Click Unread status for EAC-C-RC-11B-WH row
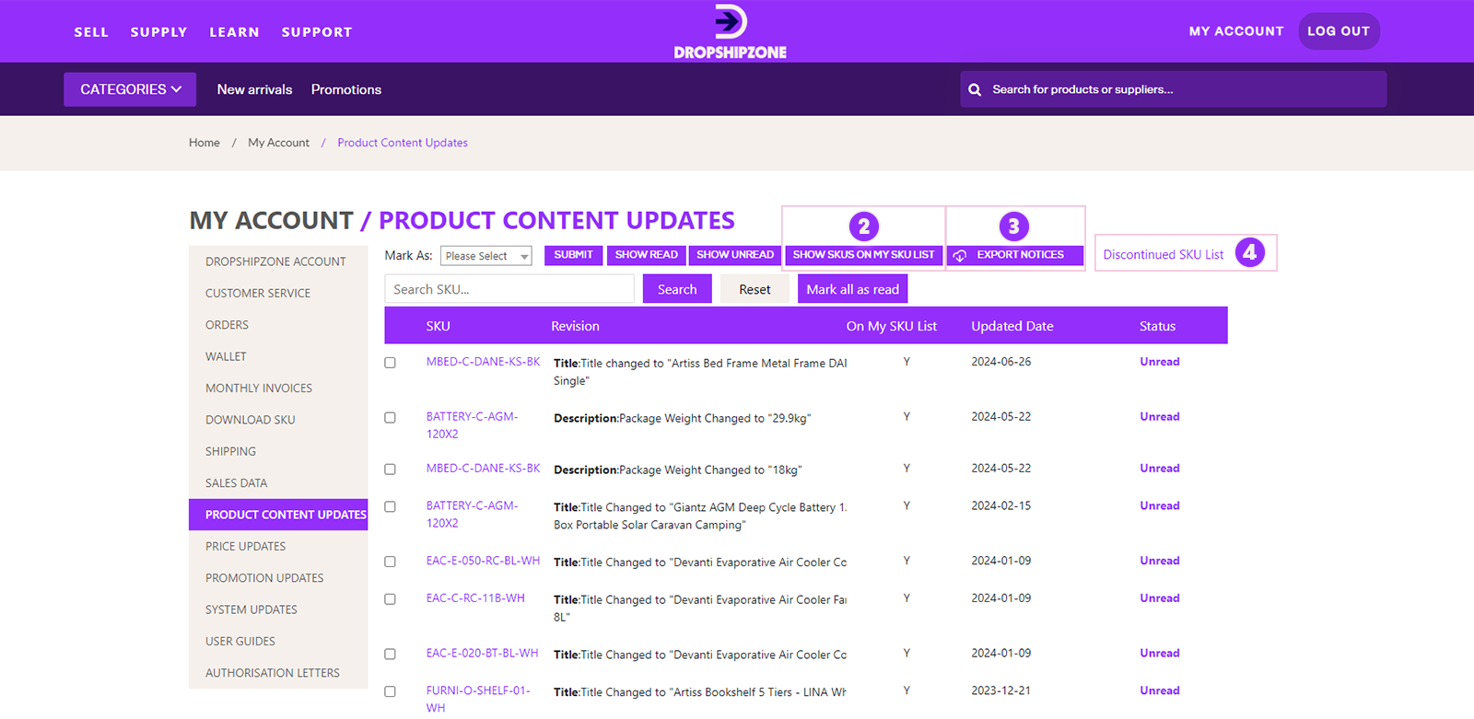The height and width of the screenshot is (719, 1474). (1159, 598)
